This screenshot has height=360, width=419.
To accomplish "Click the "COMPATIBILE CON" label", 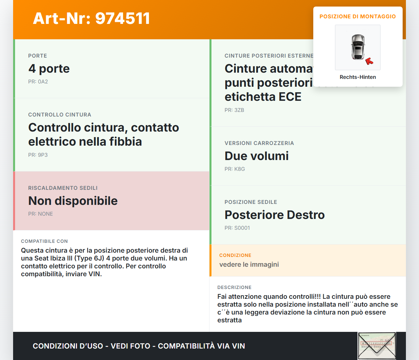I will pos(45,241).
